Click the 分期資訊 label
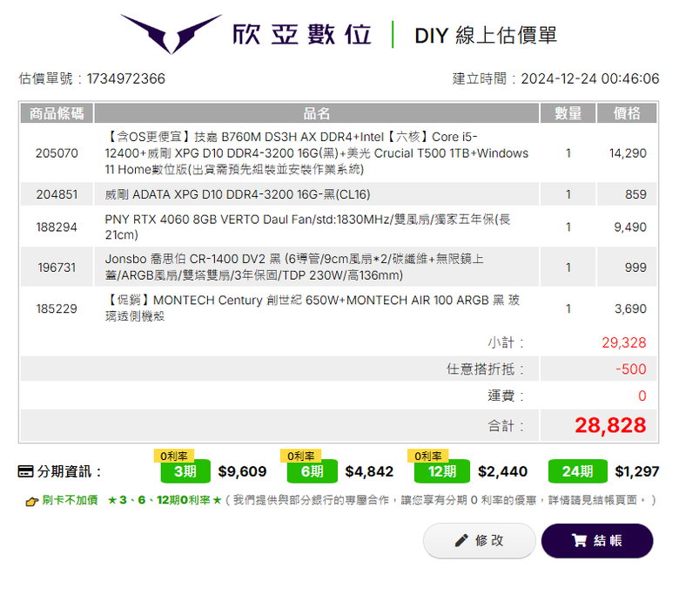Viewport: 679px width, 589px height. (70, 471)
